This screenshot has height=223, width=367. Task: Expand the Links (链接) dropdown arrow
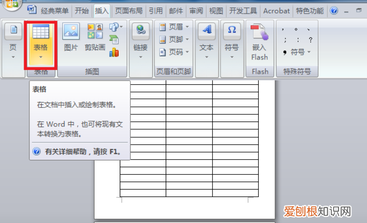141,57
